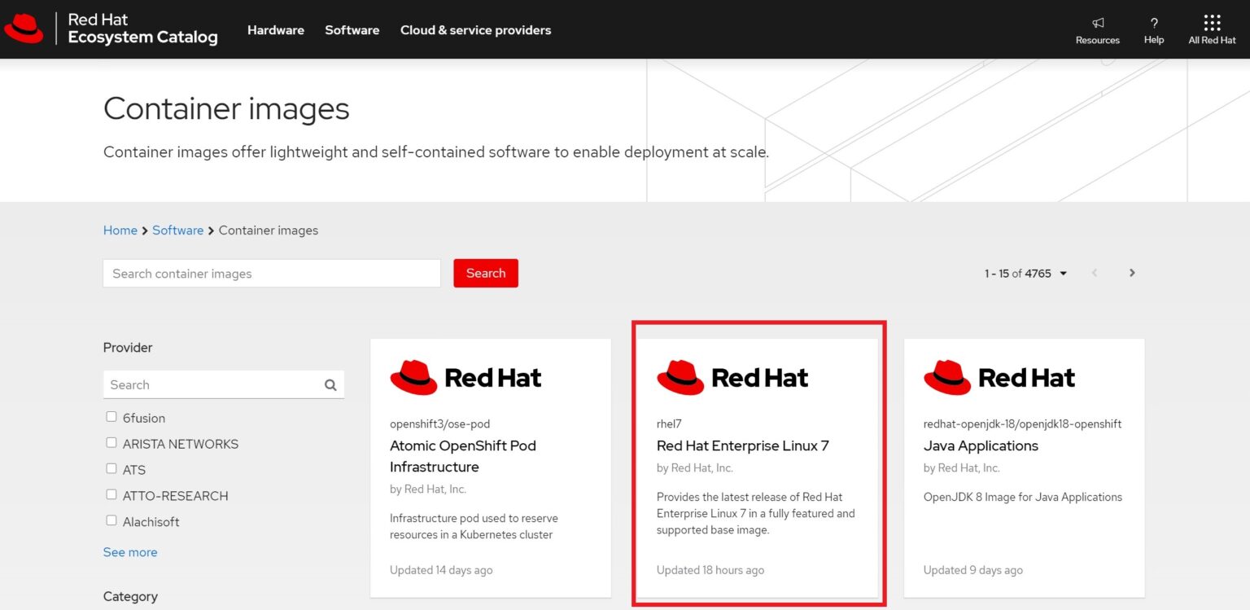
Task: Open Help via the question mark icon
Action: pyautogui.click(x=1153, y=23)
